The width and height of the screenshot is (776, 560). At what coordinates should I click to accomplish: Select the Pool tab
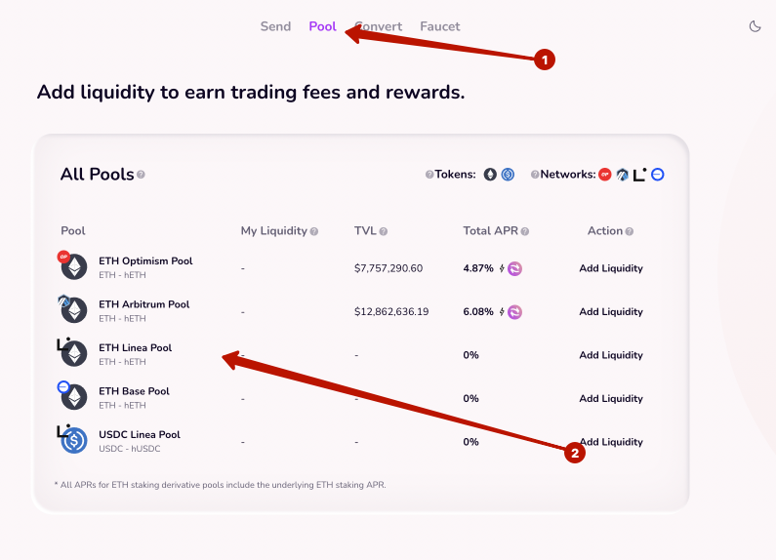322,26
